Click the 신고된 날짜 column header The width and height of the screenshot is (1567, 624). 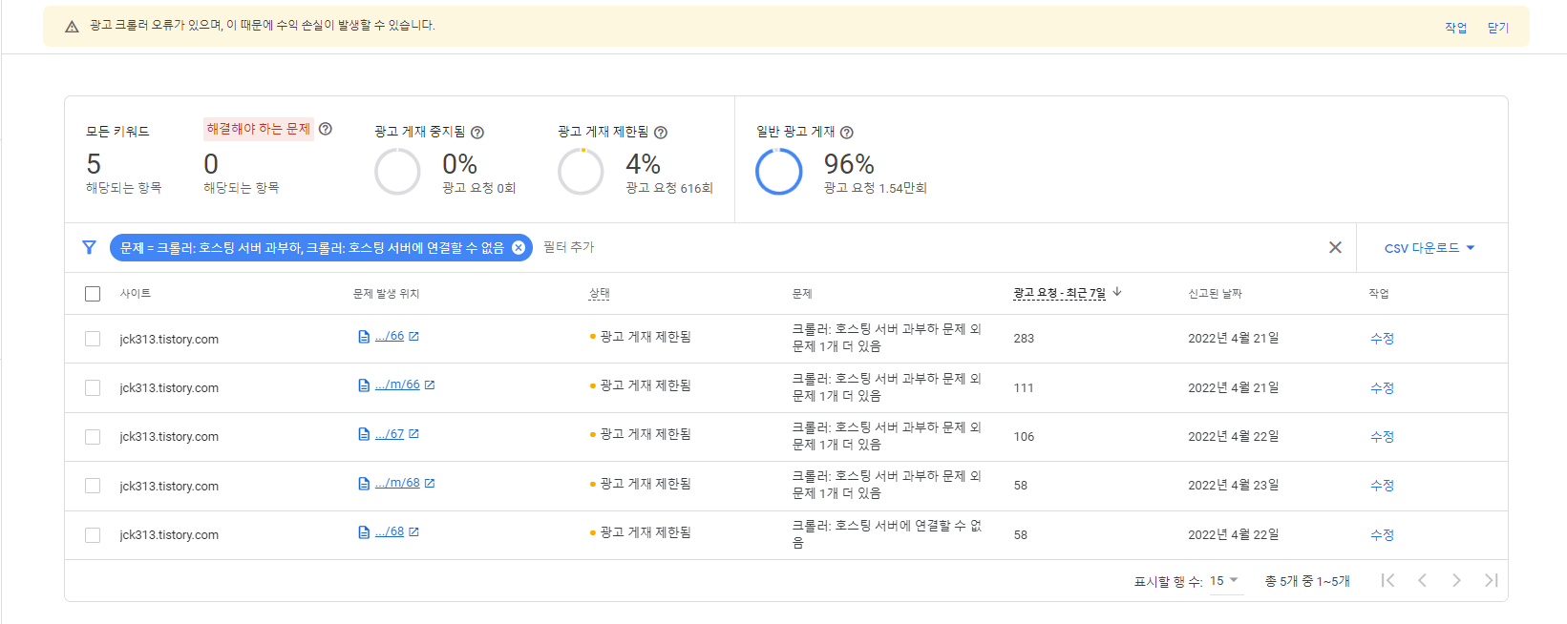pyautogui.click(x=1215, y=294)
